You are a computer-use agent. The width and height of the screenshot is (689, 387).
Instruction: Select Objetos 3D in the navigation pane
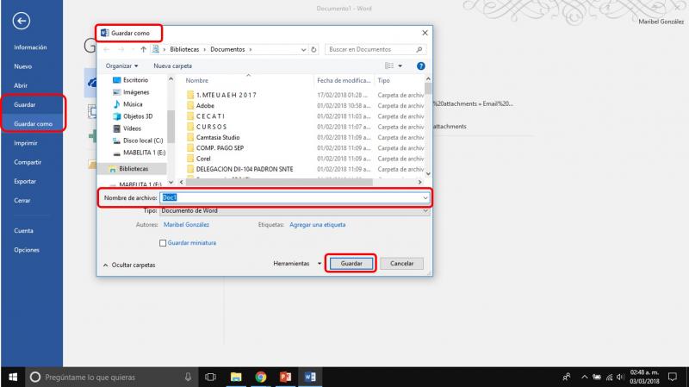point(138,116)
